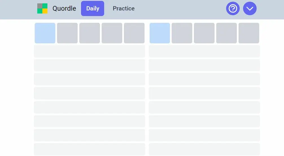Select second letter cell of left board
The image size is (284, 156).
tap(67, 33)
